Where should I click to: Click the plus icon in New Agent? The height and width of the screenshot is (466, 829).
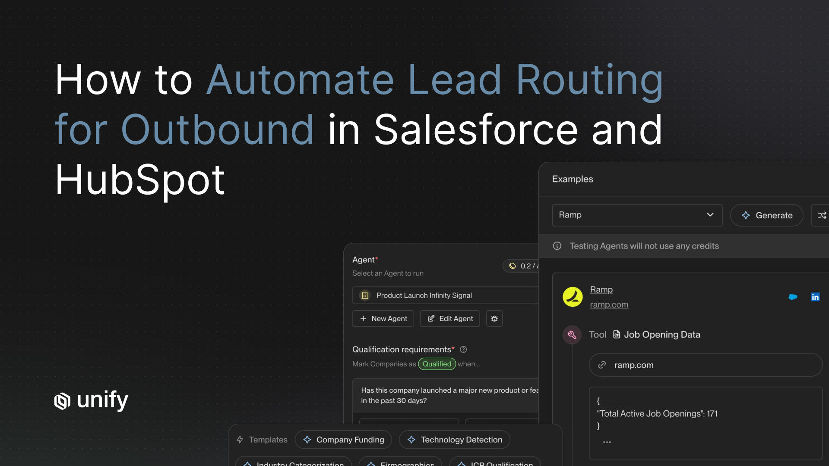click(363, 318)
